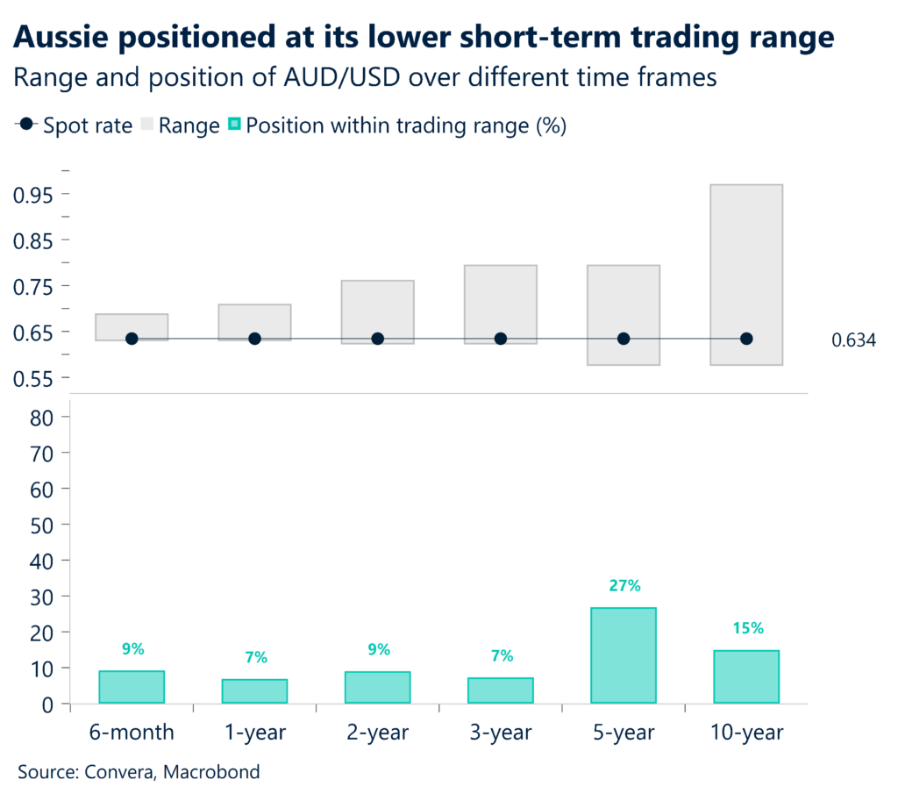
Task: Click the Spot rate legend dot marker
Action: coord(29,125)
